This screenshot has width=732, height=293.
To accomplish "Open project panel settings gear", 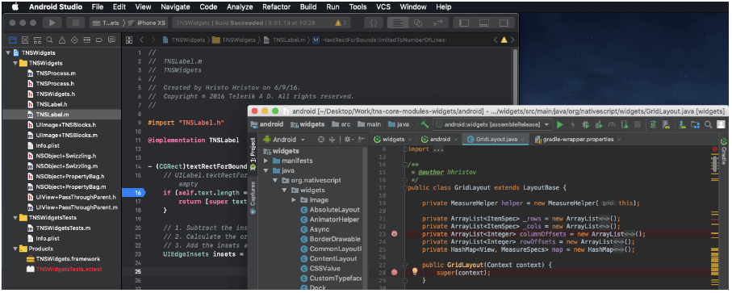I will tap(348, 139).
